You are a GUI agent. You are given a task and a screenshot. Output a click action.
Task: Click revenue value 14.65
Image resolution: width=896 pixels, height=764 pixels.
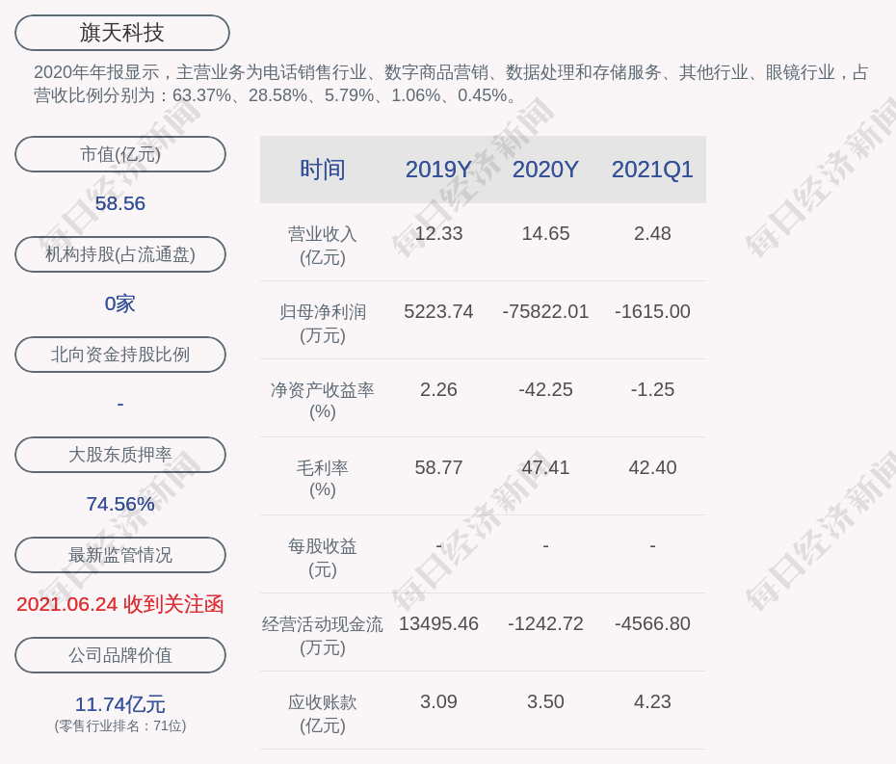pos(545,234)
